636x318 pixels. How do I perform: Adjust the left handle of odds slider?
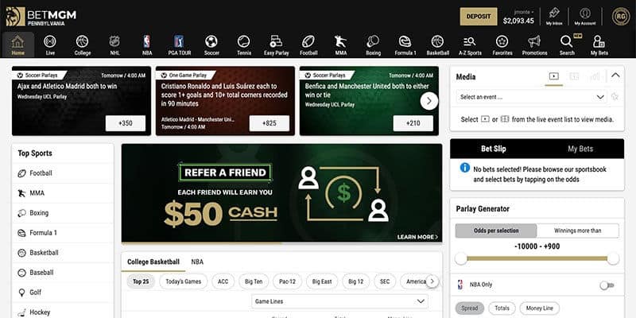pyautogui.click(x=461, y=258)
